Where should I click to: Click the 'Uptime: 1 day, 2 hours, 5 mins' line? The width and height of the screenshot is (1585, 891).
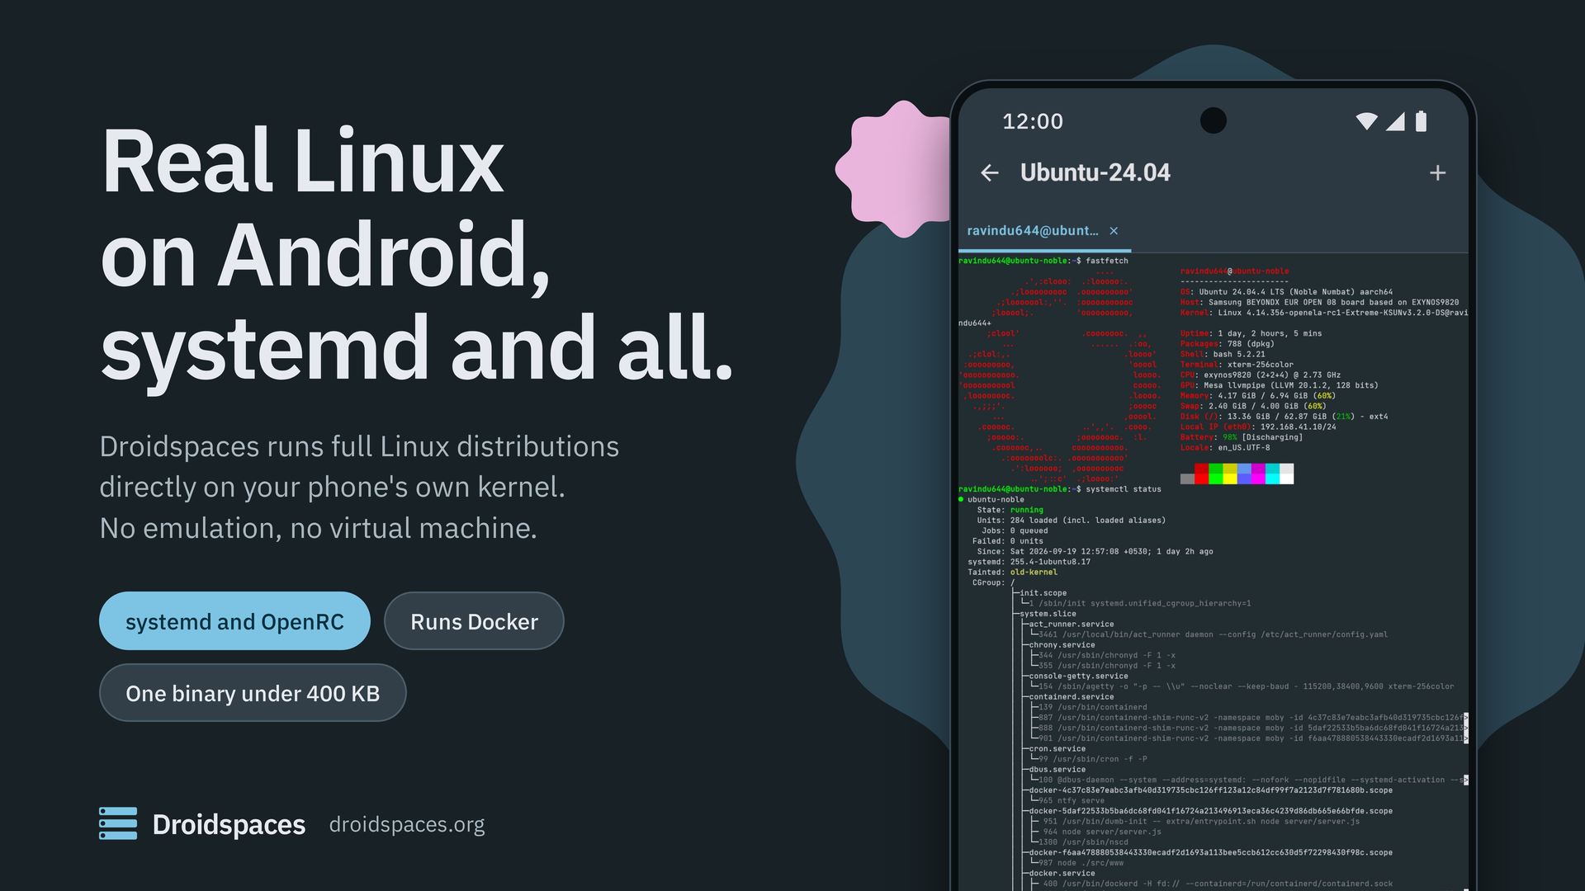pos(1251,333)
